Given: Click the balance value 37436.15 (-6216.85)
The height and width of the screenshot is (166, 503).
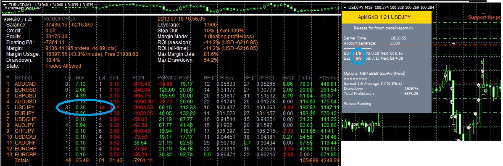Looking at the screenshot, I should 69,25.
